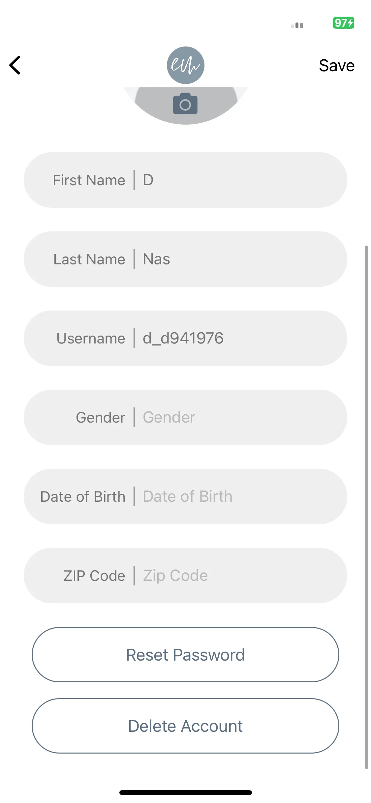Tap the Reset Password button

click(185, 655)
